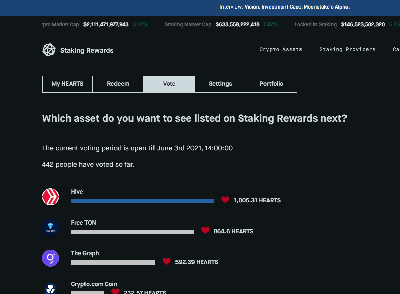The image size is (400, 294).
Task: Click the 7.47% change value
Action: pyautogui.click(x=271, y=24)
